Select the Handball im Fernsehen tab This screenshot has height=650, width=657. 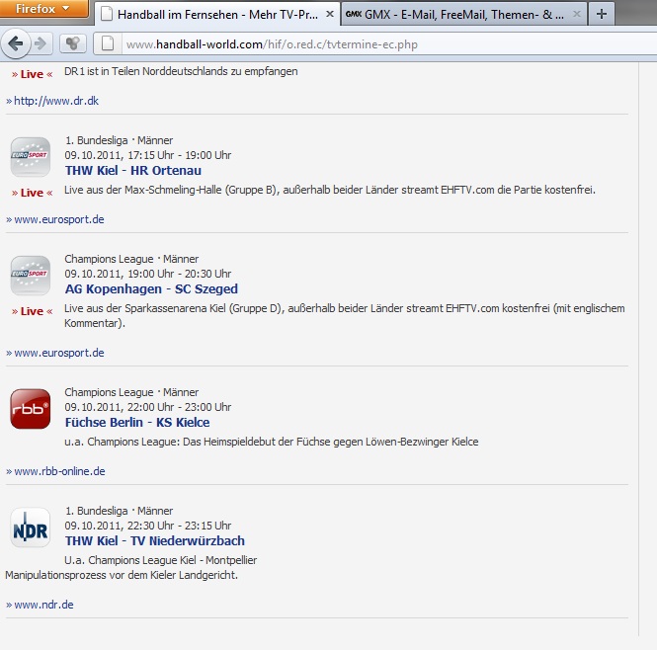pos(216,15)
